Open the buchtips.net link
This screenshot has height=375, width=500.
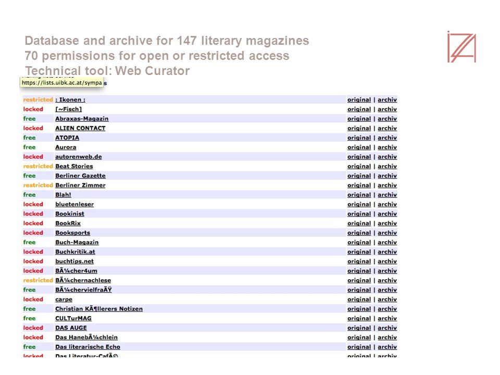(x=74, y=261)
